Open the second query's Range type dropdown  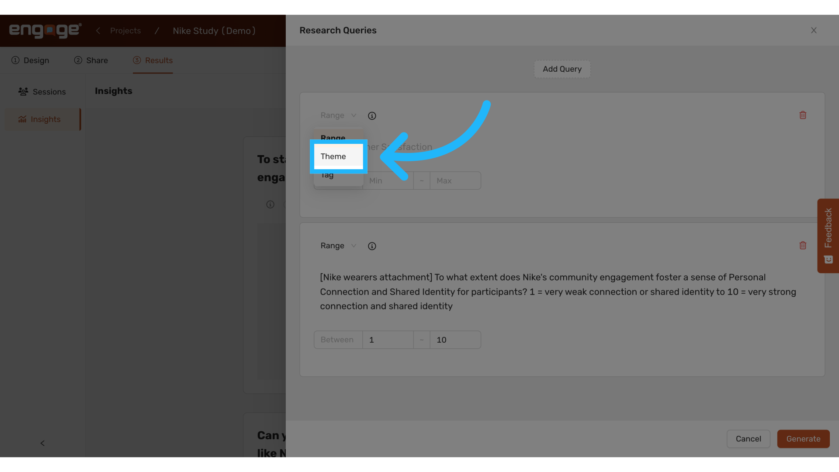click(x=338, y=246)
